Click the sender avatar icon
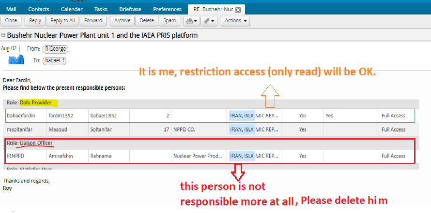The image size is (431, 213). [16, 59]
